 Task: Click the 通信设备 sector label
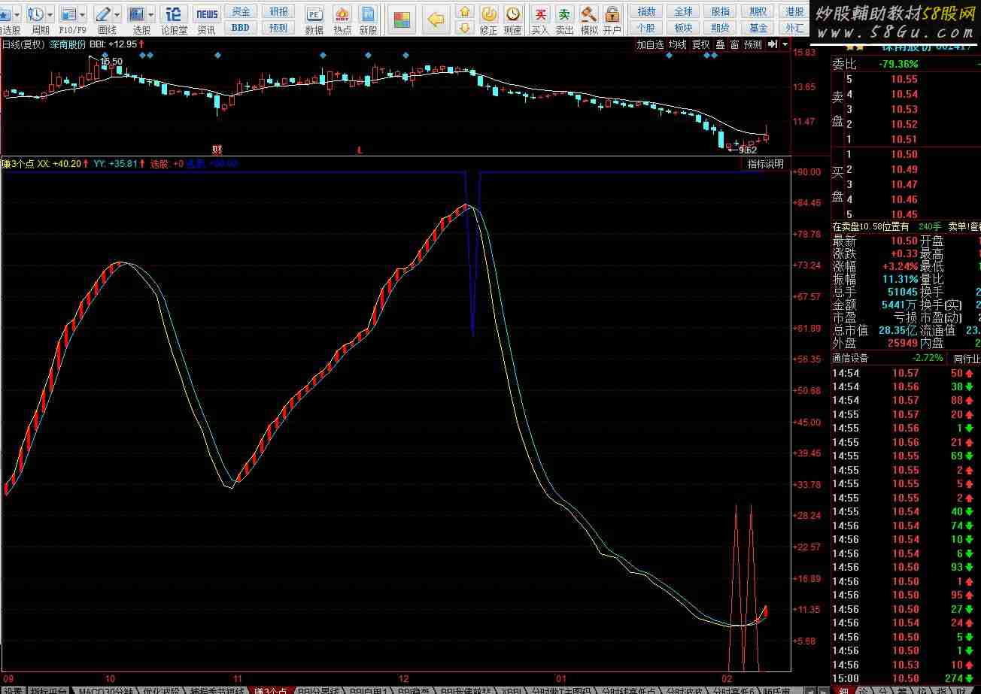point(850,358)
